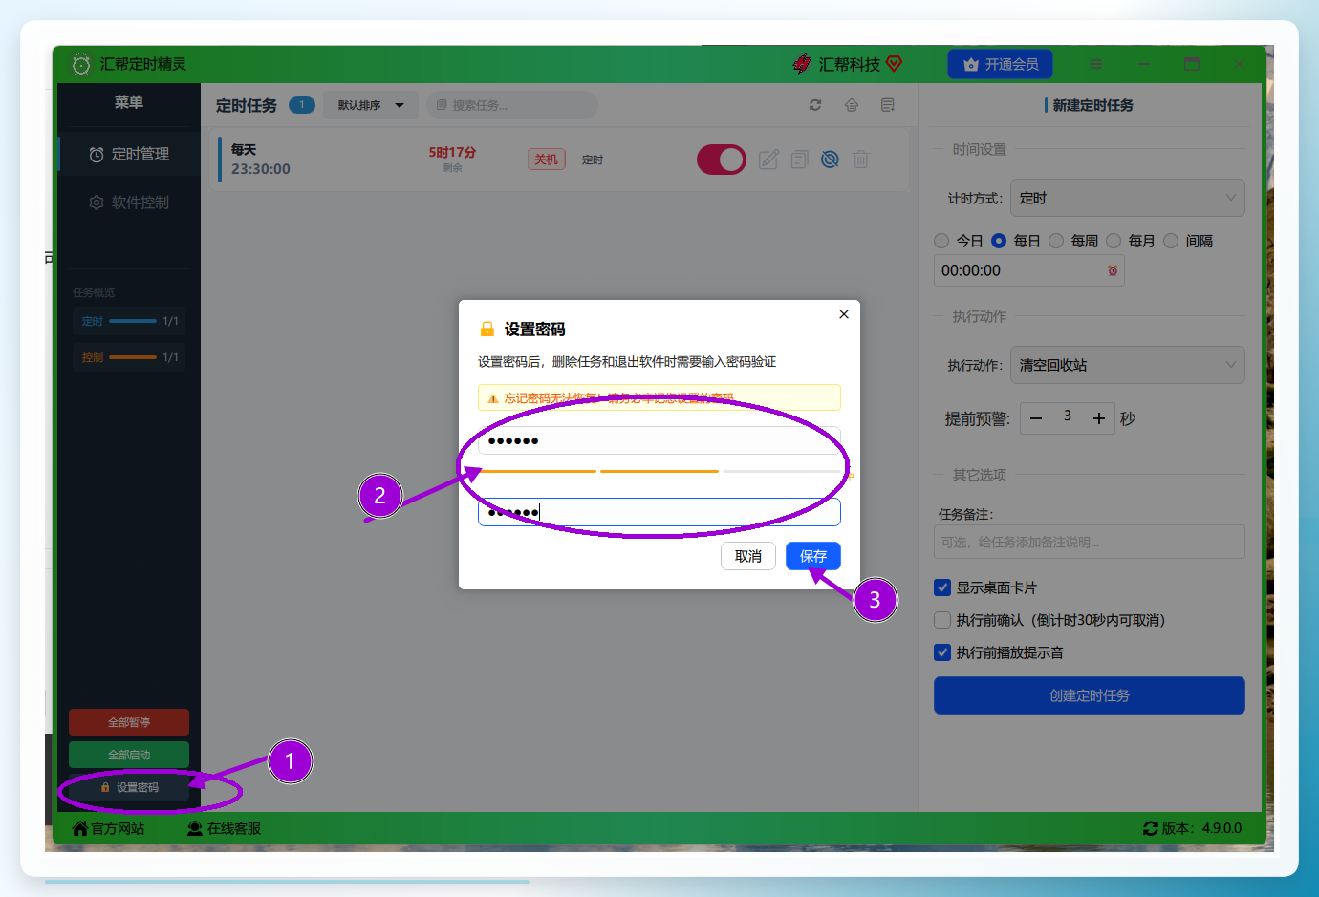Image resolution: width=1319 pixels, height=897 pixels.
Task: Click the list-add icon in task toolbar
Action: 888,105
